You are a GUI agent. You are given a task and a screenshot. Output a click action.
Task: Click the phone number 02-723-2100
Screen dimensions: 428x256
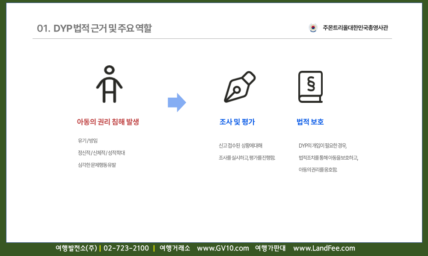pyautogui.click(x=126, y=248)
